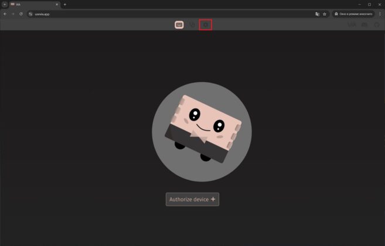The height and width of the screenshot is (246, 385).
Task: Go back with the browser back arrow
Action: tap(5, 14)
